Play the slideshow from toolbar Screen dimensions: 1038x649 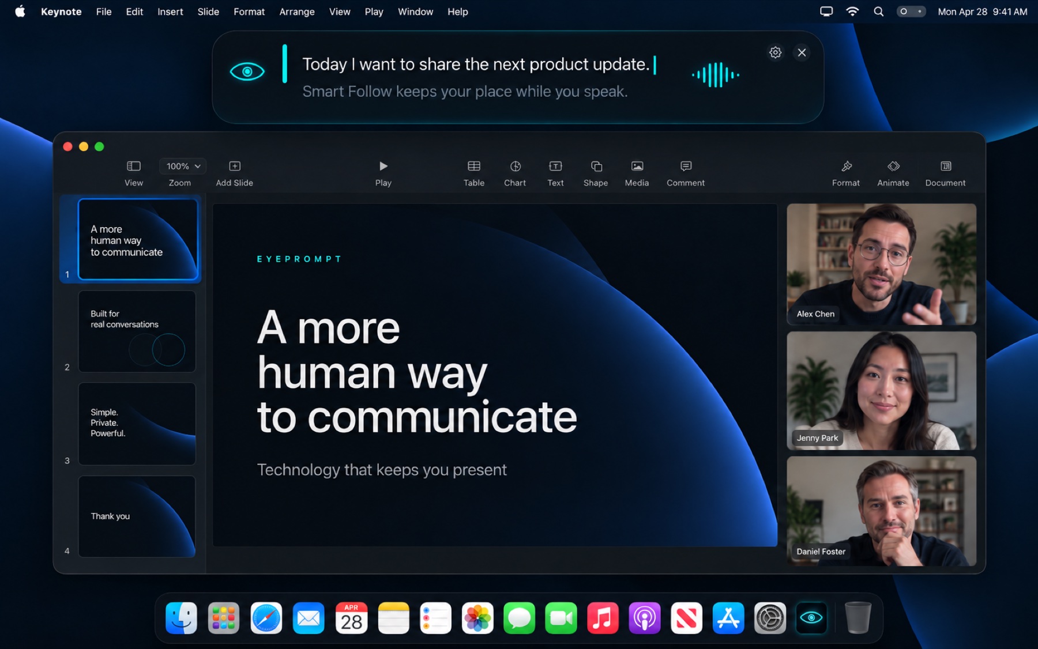pos(383,173)
